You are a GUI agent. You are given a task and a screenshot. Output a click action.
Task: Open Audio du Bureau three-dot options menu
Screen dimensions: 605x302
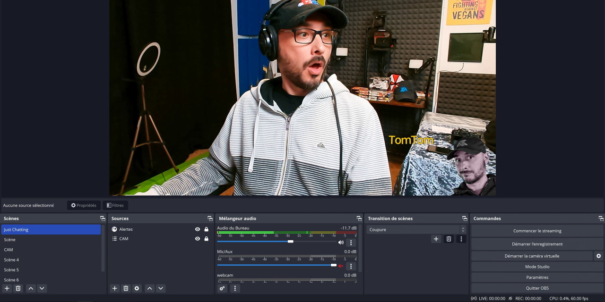click(351, 243)
